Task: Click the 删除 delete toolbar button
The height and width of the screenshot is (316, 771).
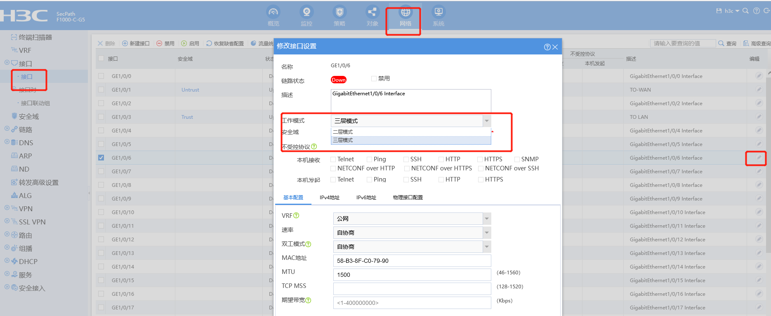Action: 106,43
